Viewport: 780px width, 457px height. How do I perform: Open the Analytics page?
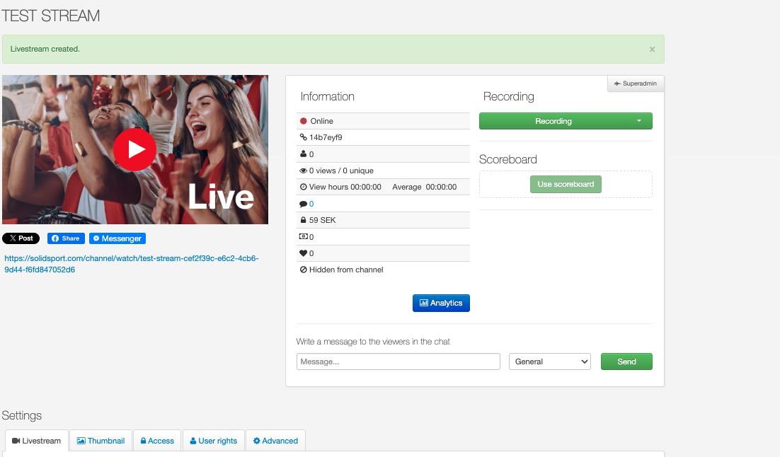[x=441, y=303]
